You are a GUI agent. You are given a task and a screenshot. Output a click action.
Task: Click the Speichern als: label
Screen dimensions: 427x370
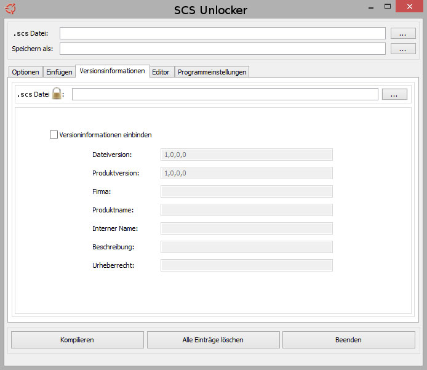[x=33, y=49]
